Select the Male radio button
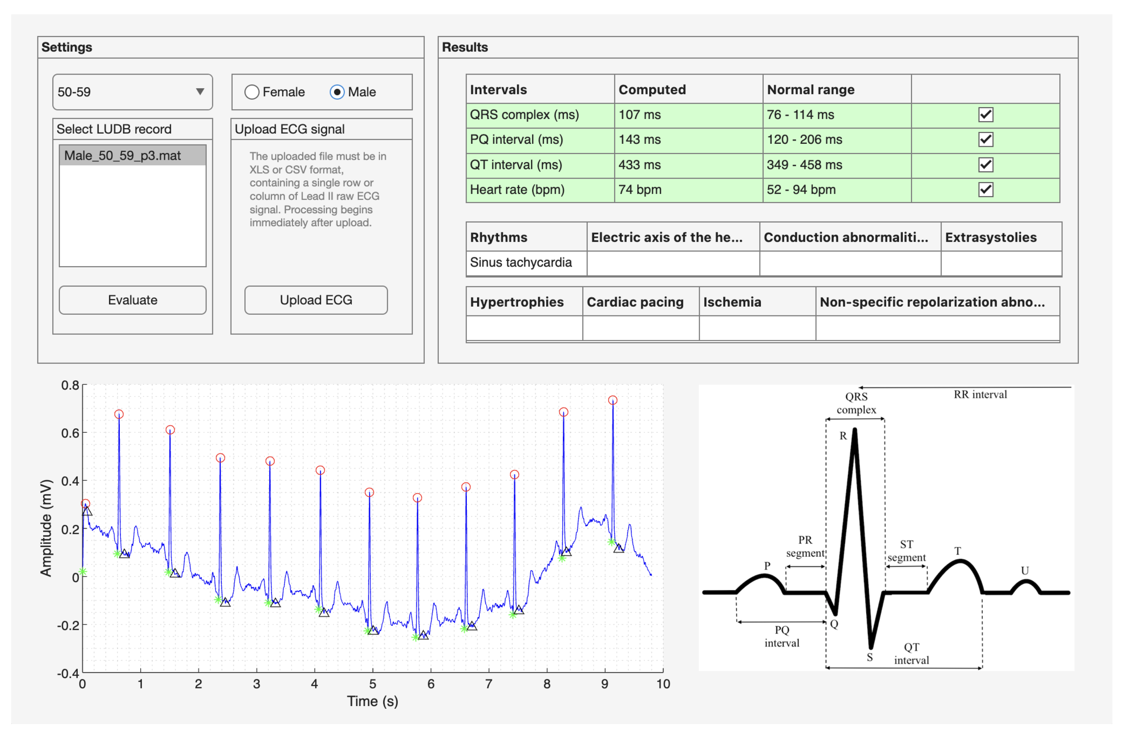The image size is (1129, 740). (x=337, y=92)
